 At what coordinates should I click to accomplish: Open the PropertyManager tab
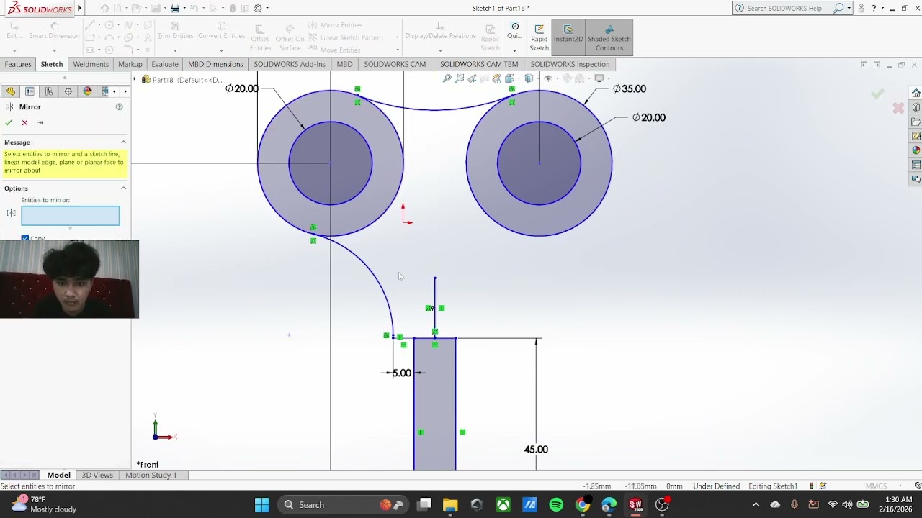point(30,91)
